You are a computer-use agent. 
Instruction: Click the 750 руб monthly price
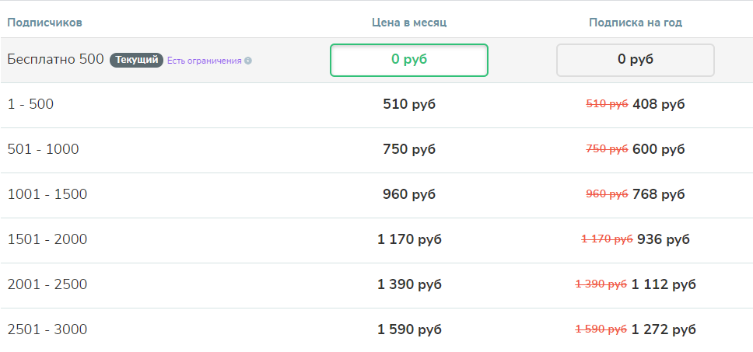pos(409,149)
